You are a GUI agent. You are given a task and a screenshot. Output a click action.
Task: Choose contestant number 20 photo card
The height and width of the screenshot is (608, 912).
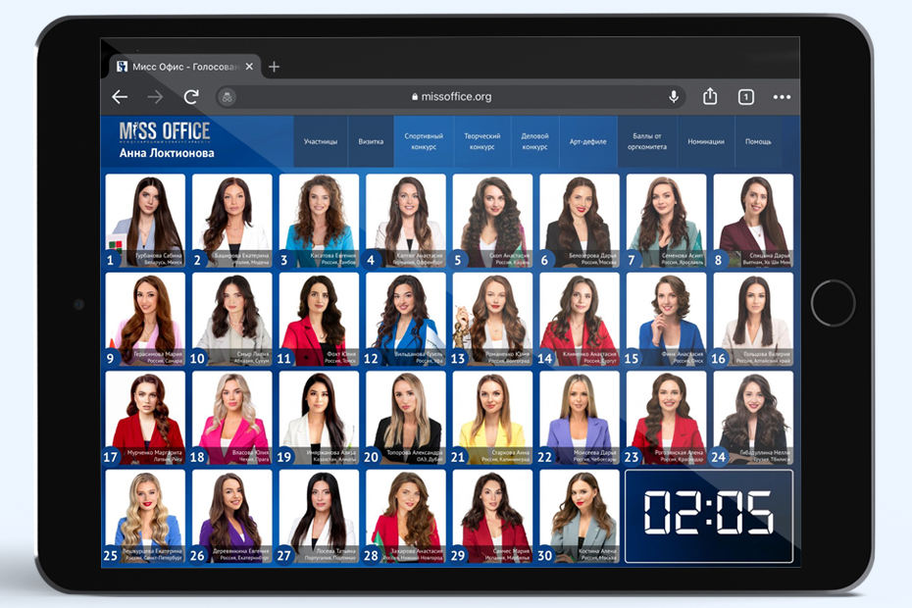pos(405,417)
